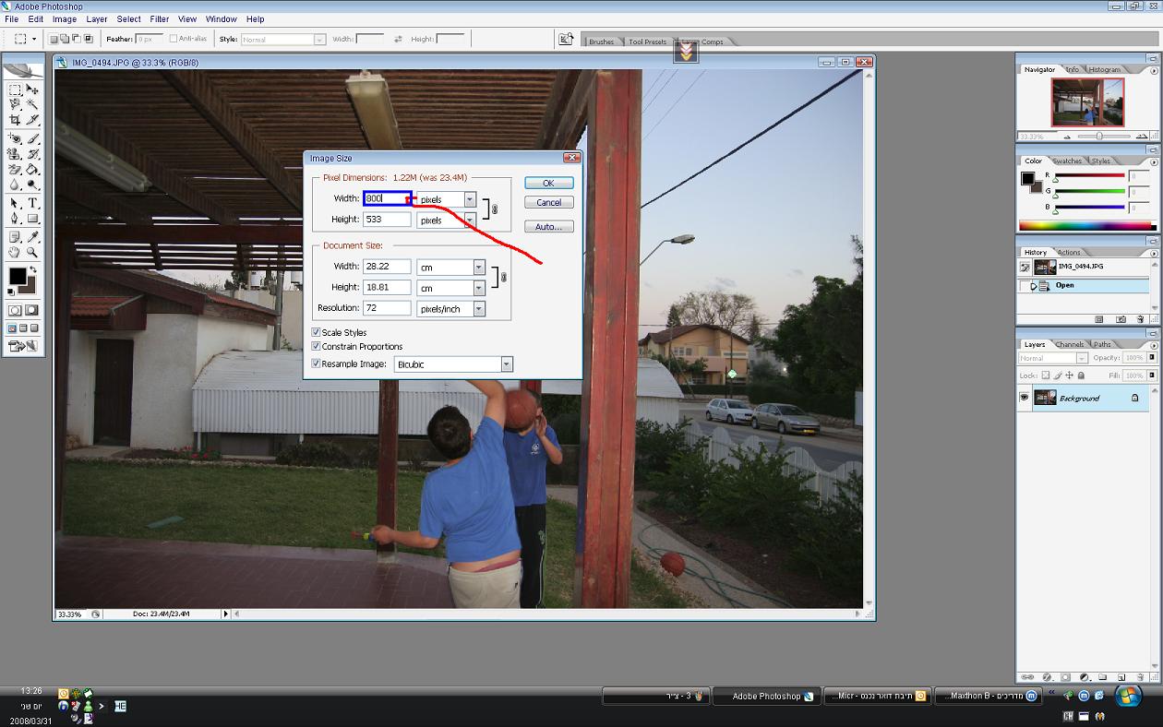Screen dimensions: 1163x727
Task: Switch to the Channels tab
Action: click(x=1069, y=344)
